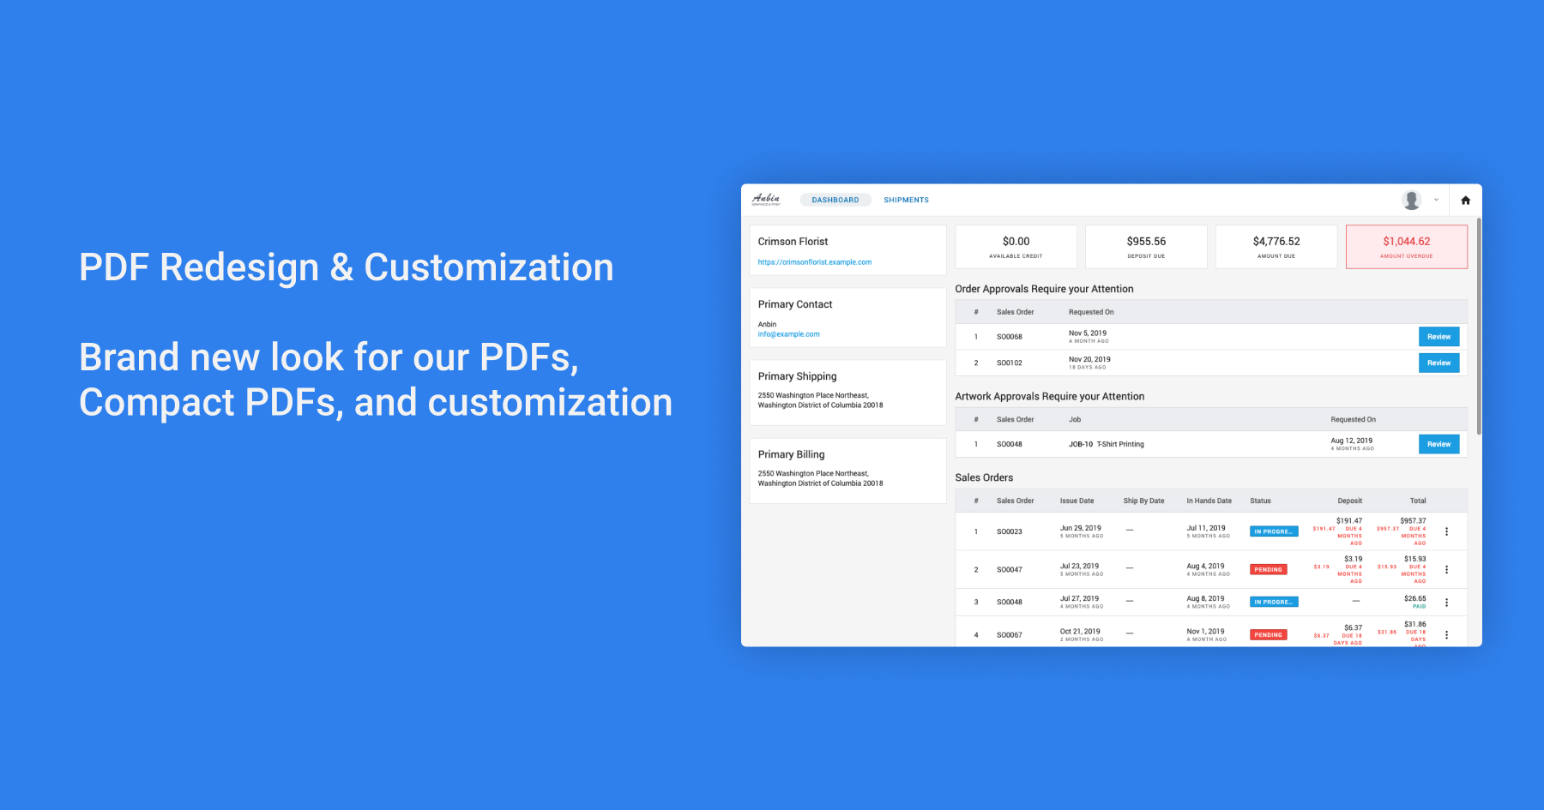Review order approval for SO0068
1544x810 pixels.
pos(1438,337)
